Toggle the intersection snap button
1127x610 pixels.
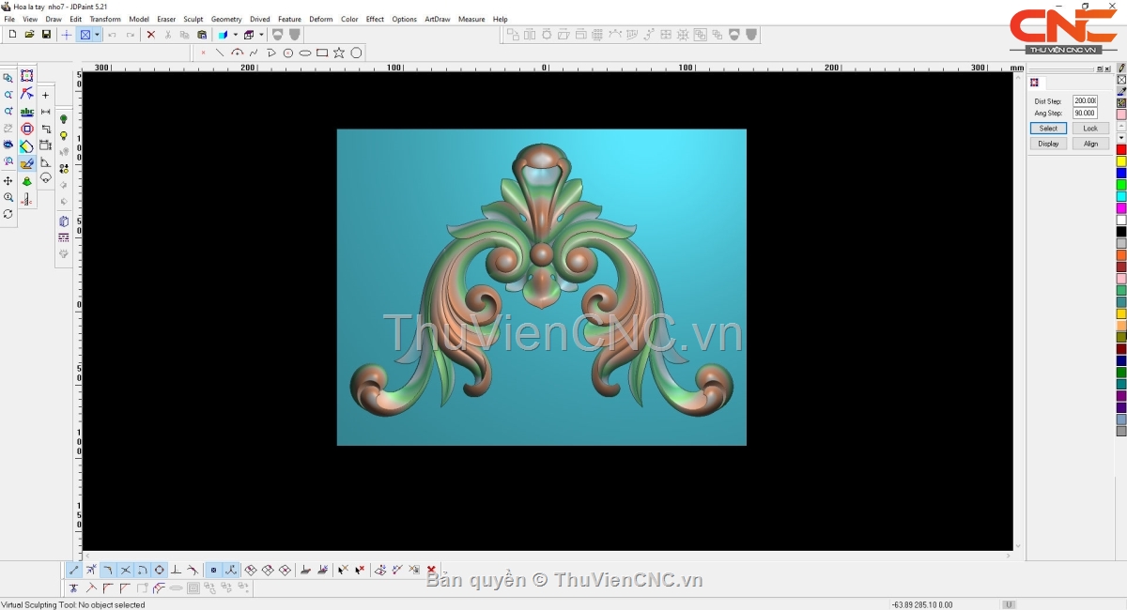pyautogui.click(x=125, y=570)
